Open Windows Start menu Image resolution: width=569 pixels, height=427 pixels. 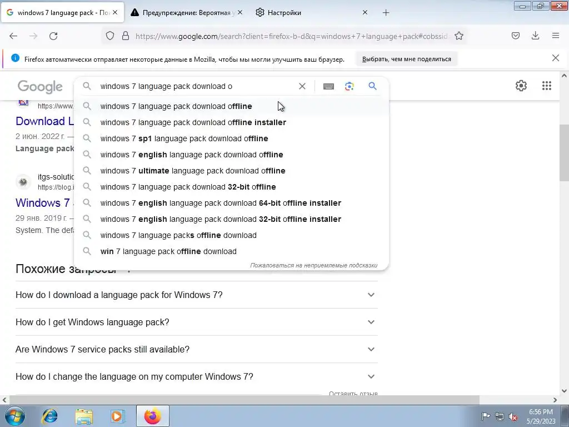15,416
